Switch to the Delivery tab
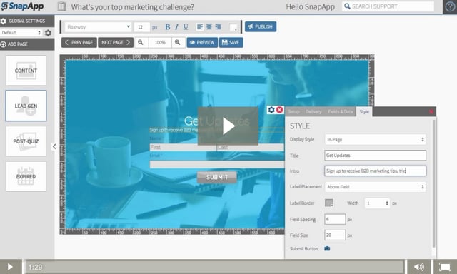 313,112
